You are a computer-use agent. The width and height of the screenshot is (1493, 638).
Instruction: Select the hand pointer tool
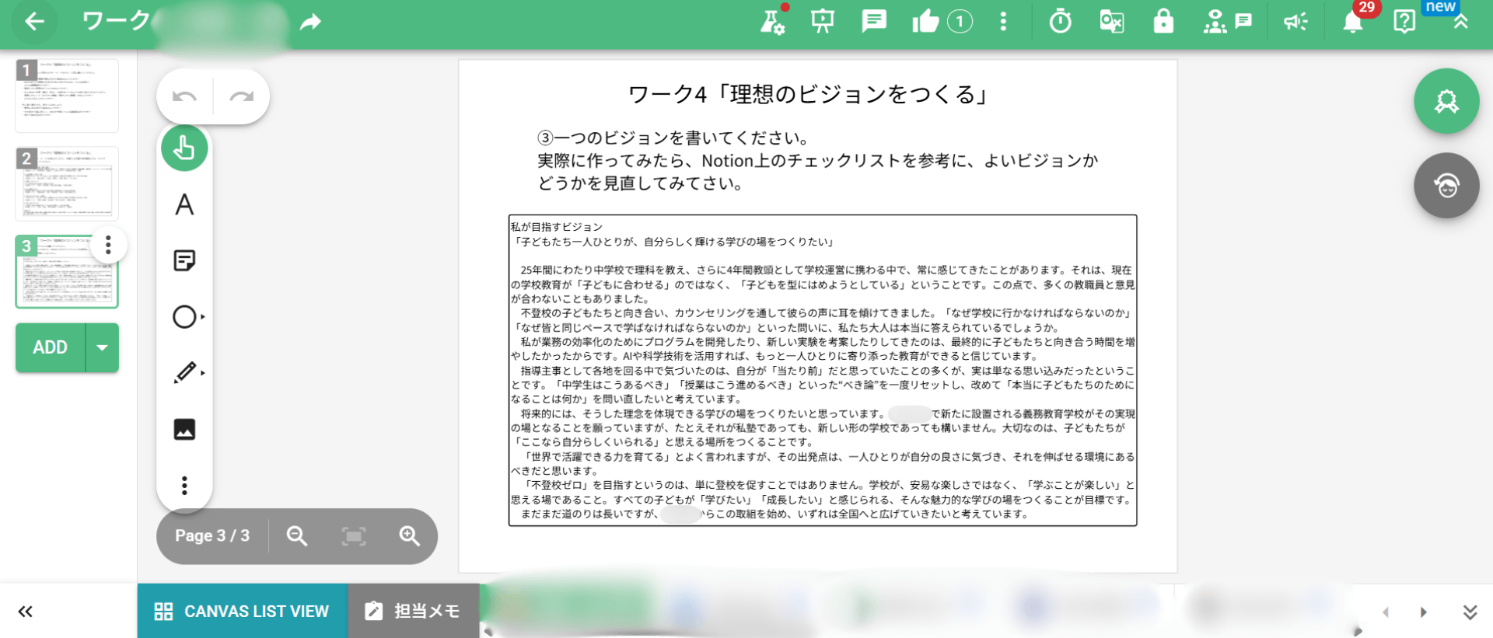pyautogui.click(x=184, y=148)
